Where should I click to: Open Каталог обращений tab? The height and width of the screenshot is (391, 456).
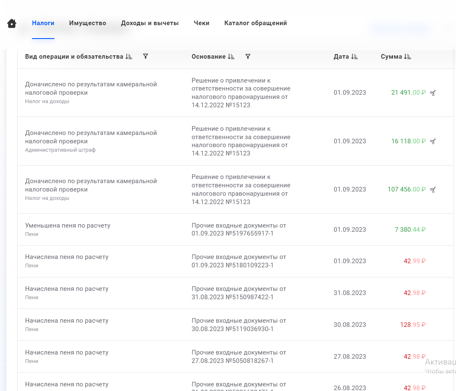point(255,23)
